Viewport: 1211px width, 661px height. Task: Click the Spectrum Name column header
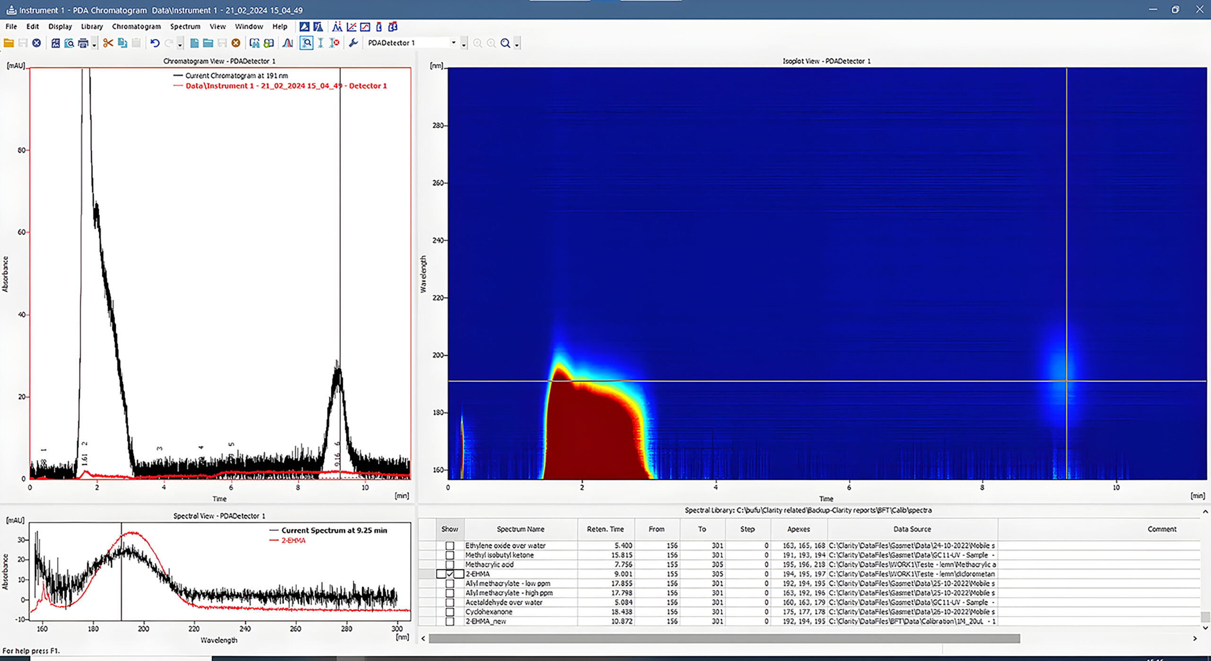[520, 529]
